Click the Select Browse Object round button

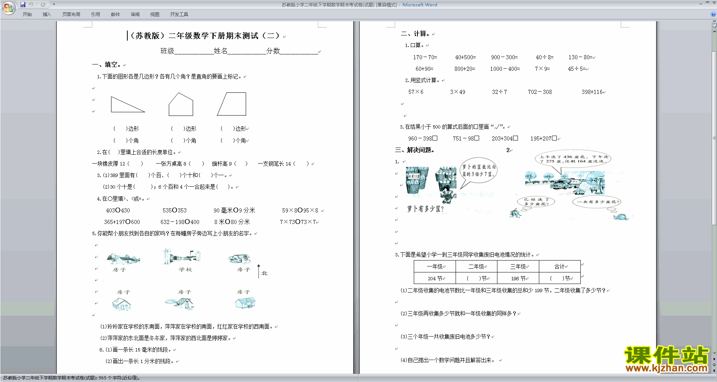pyautogui.click(x=714, y=365)
